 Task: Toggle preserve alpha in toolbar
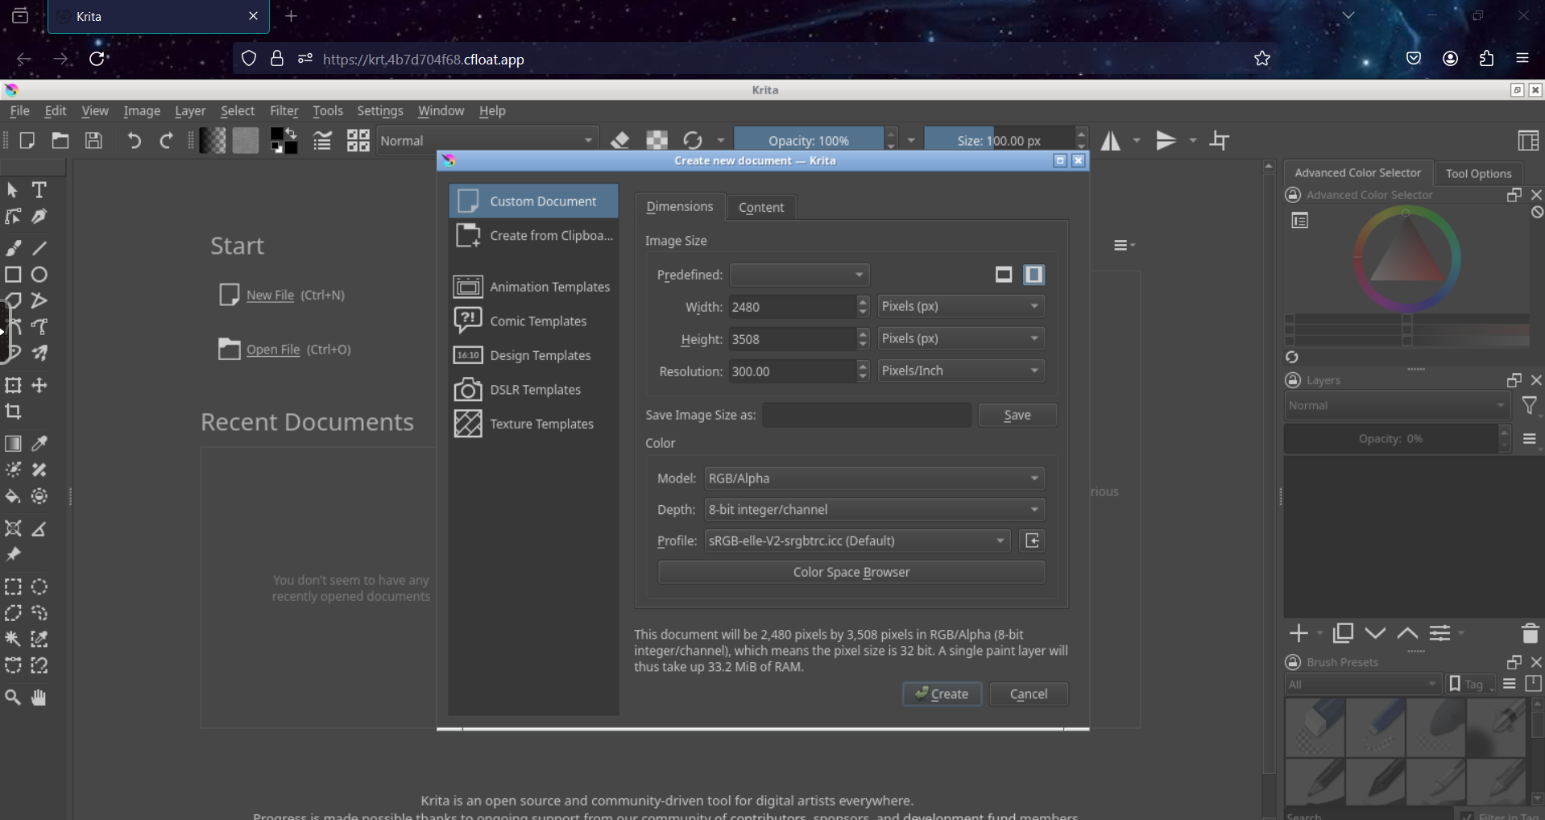[x=657, y=140]
